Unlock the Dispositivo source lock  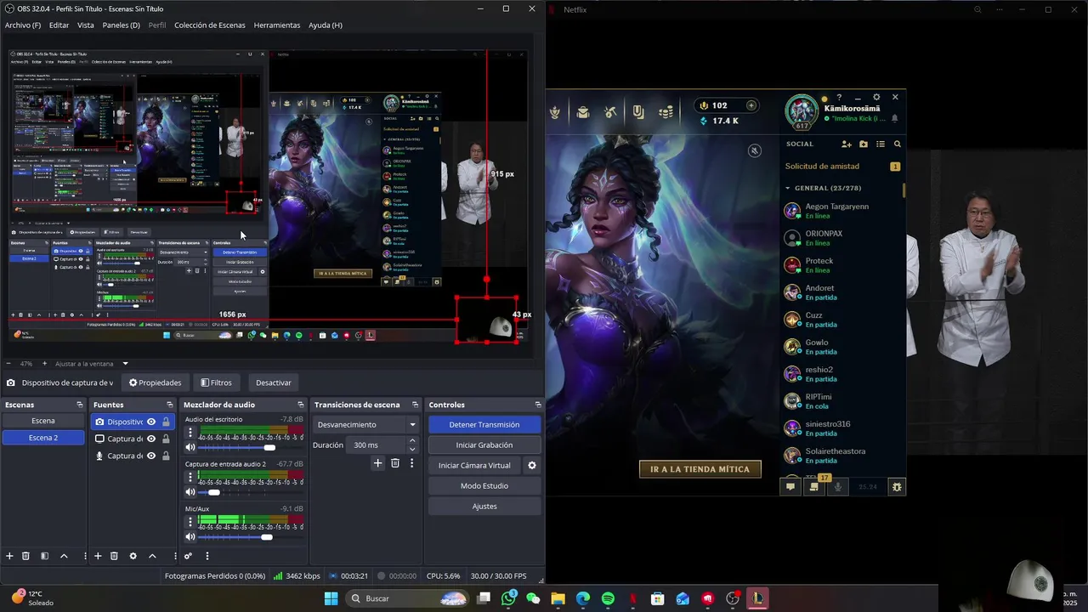(x=166, y=422)
